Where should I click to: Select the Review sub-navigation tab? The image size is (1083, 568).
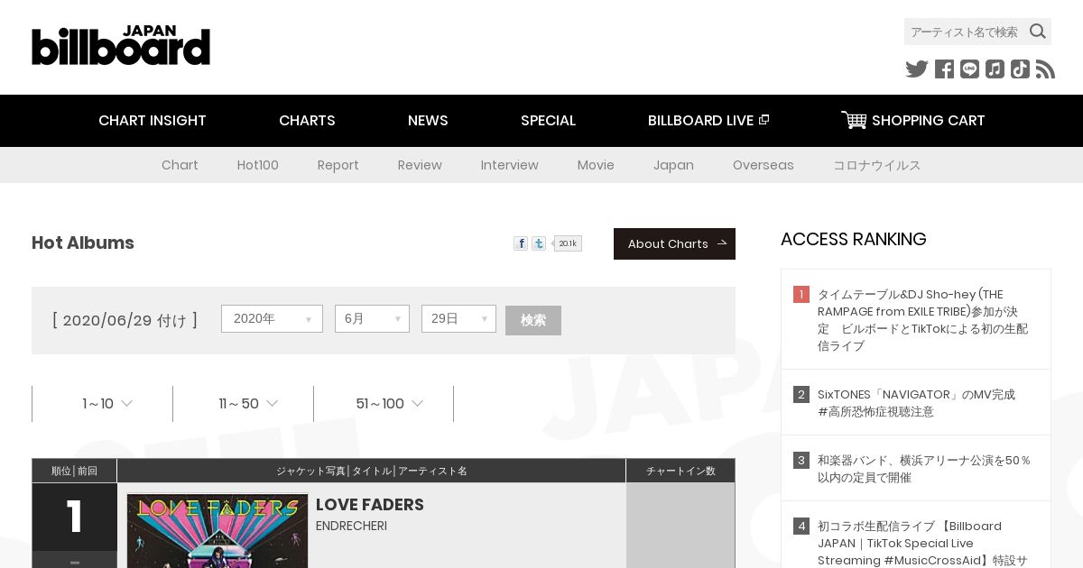420,165
